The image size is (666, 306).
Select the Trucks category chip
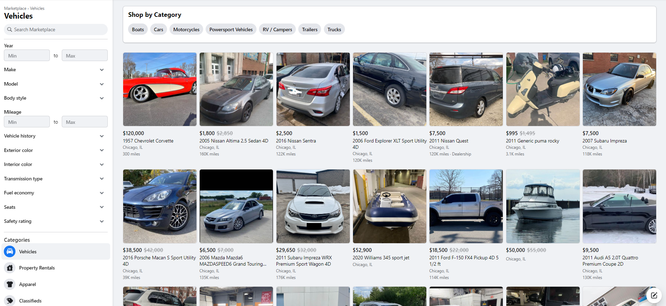coord(334,29)
